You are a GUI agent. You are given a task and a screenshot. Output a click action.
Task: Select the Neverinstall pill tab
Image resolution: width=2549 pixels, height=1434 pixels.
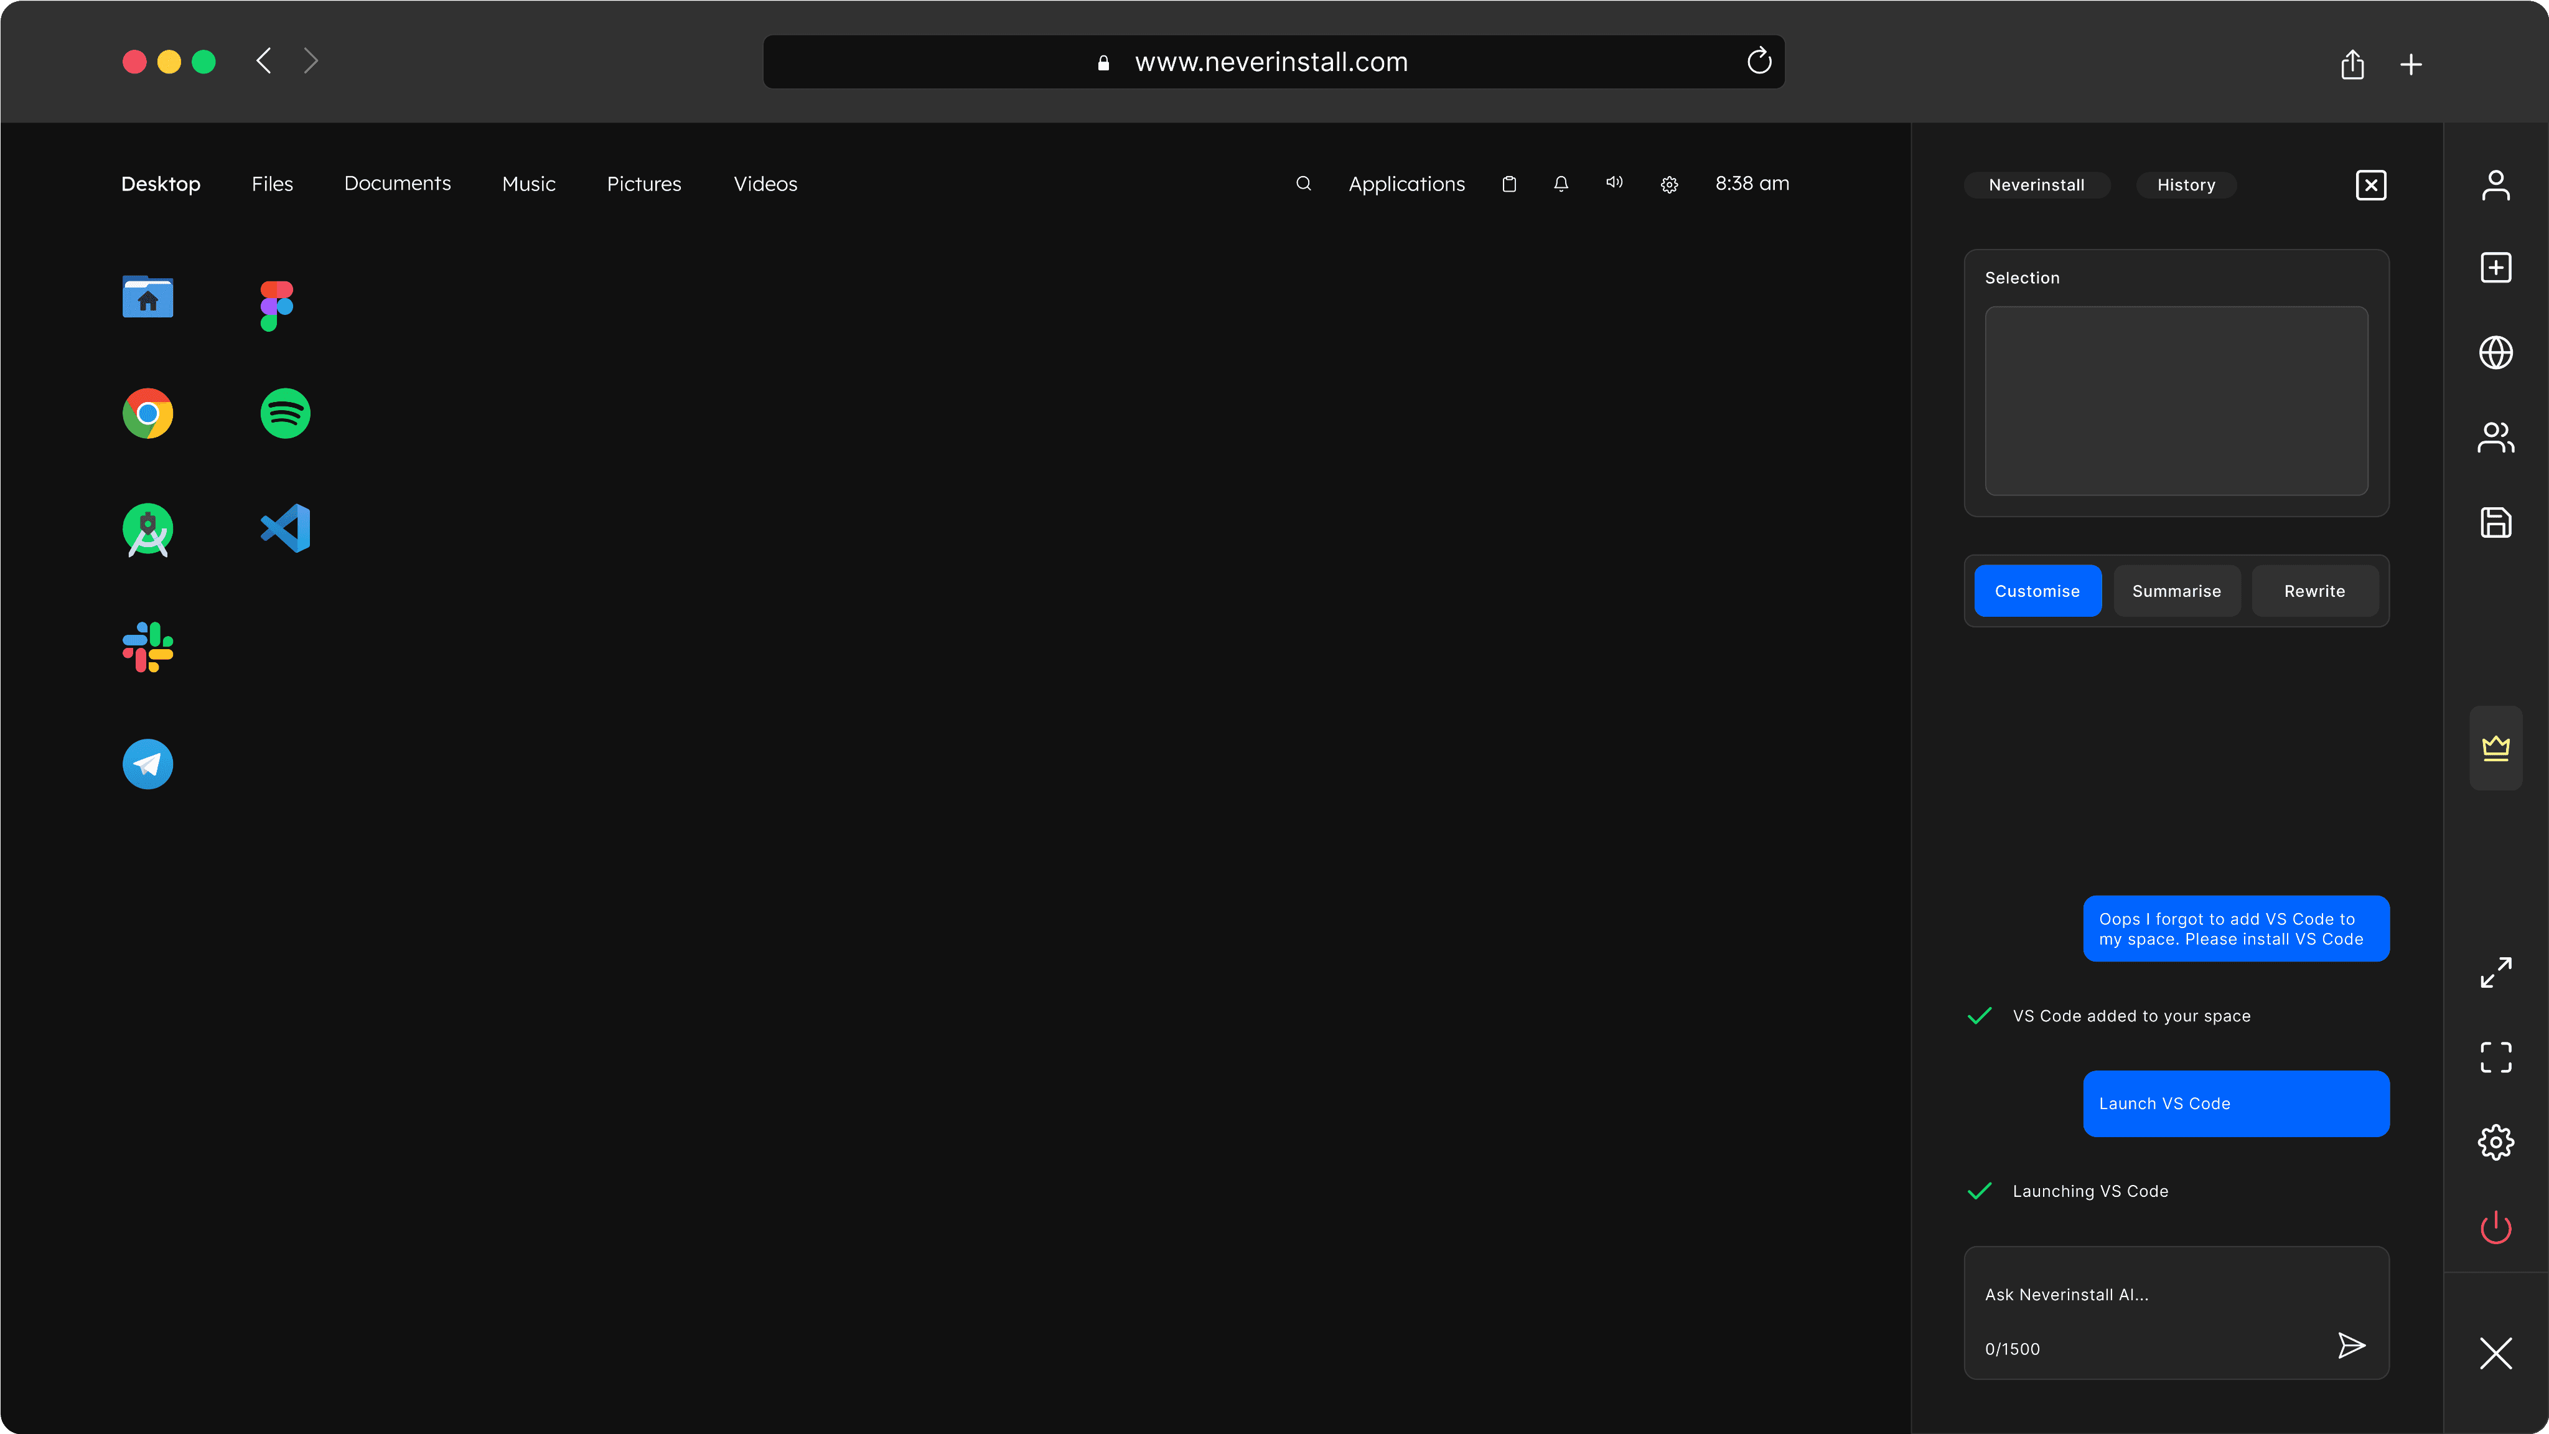coord(2036,185)
